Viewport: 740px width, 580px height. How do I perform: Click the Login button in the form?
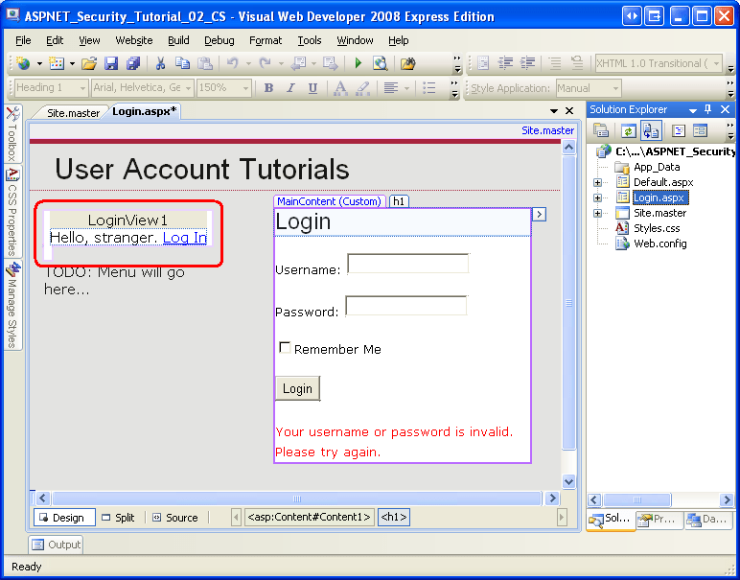point(297,388)
